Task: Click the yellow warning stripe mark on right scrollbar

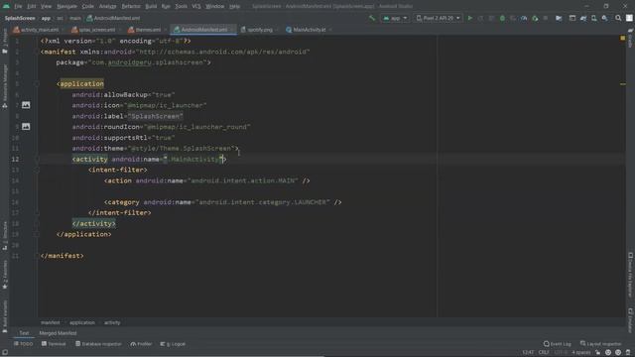Action: (623, 83)
